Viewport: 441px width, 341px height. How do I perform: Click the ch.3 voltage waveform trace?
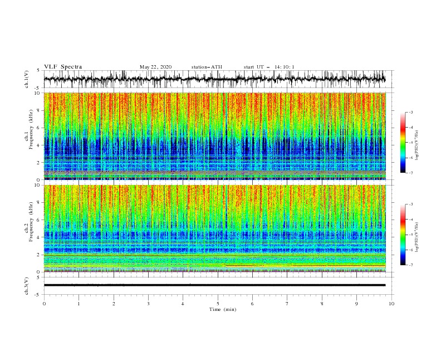tap(214, 285)
